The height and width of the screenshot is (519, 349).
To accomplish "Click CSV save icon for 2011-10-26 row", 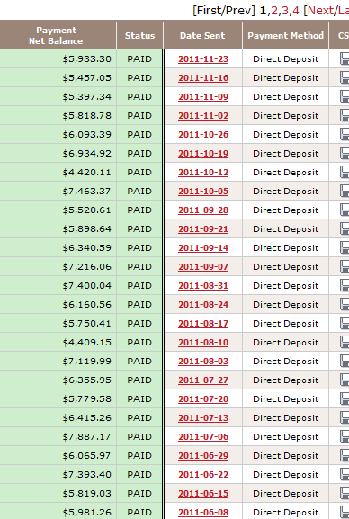I will 345,134.
